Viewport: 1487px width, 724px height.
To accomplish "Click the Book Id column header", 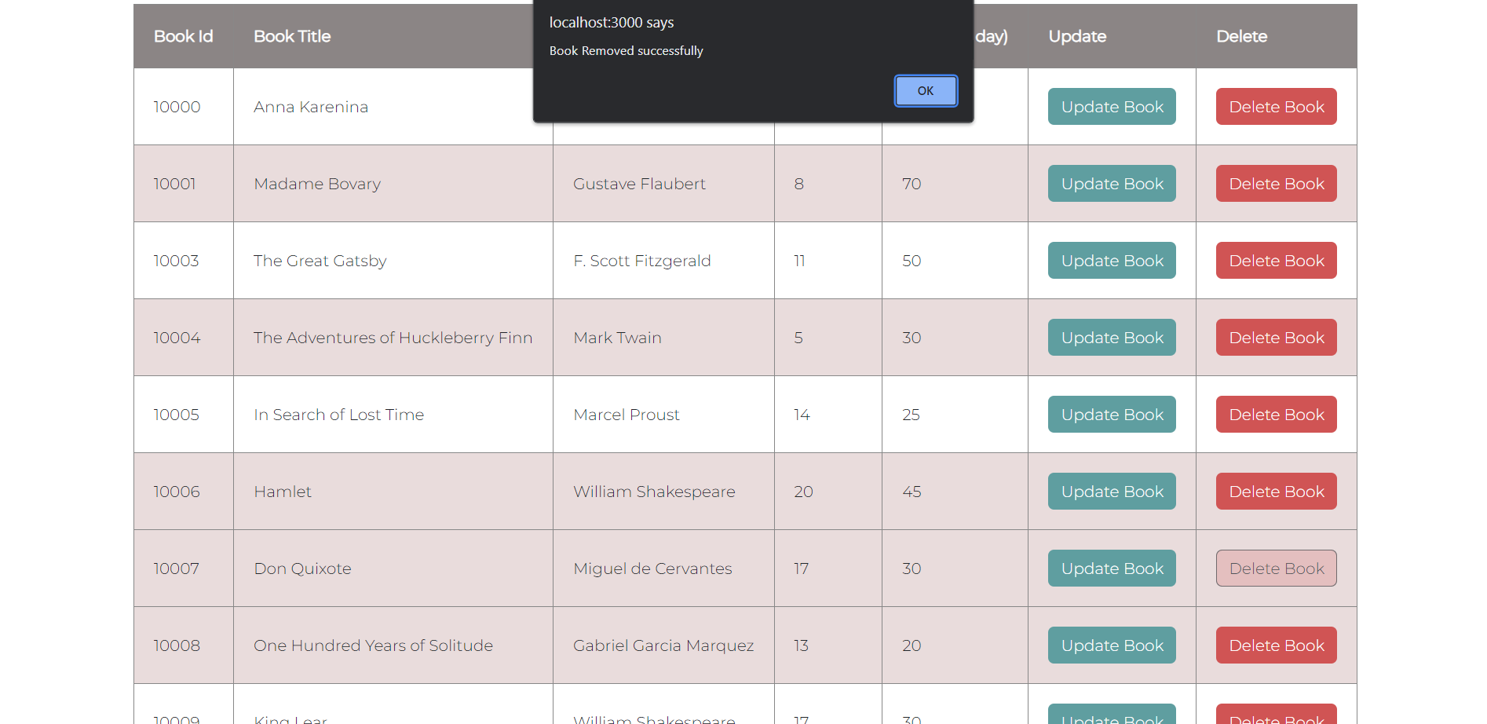I will [x=183, y=36].
